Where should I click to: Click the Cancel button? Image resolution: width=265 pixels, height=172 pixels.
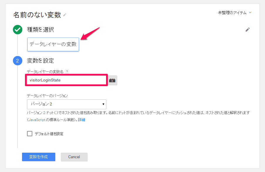tap(74, 157)
